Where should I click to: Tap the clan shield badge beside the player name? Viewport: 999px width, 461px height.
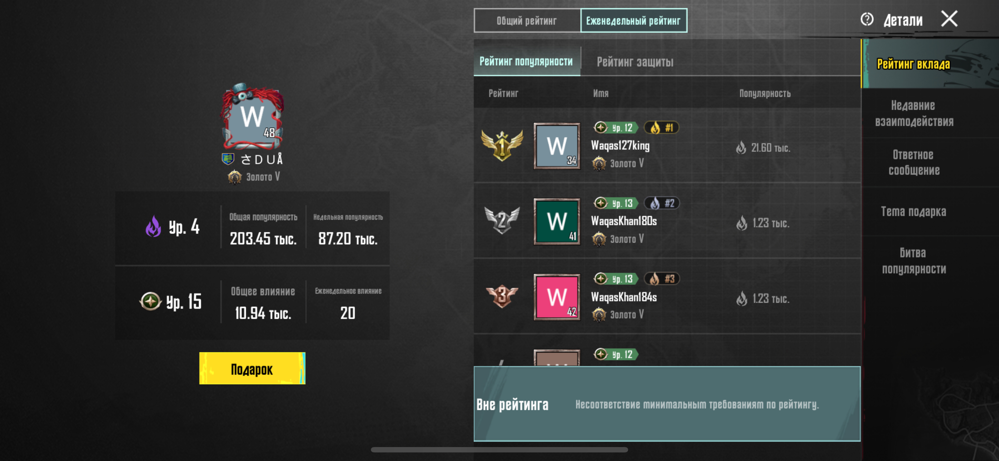pos(228,159)
